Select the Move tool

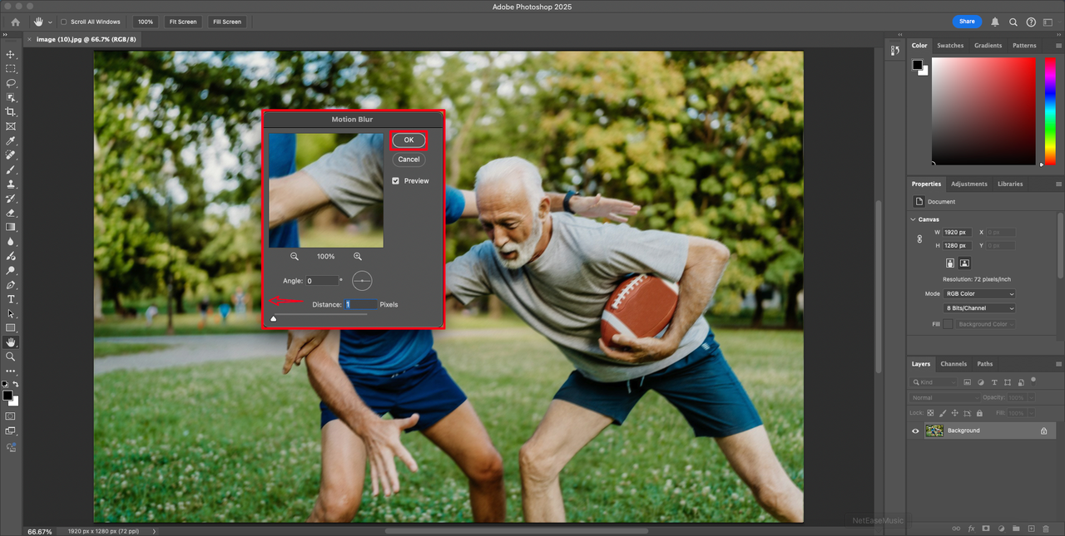point(11,54)
